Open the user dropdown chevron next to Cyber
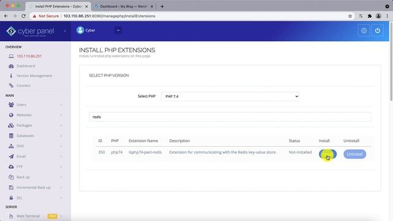Image resolution: width=393 pixels, height=221 pixels. pos(118,30)
